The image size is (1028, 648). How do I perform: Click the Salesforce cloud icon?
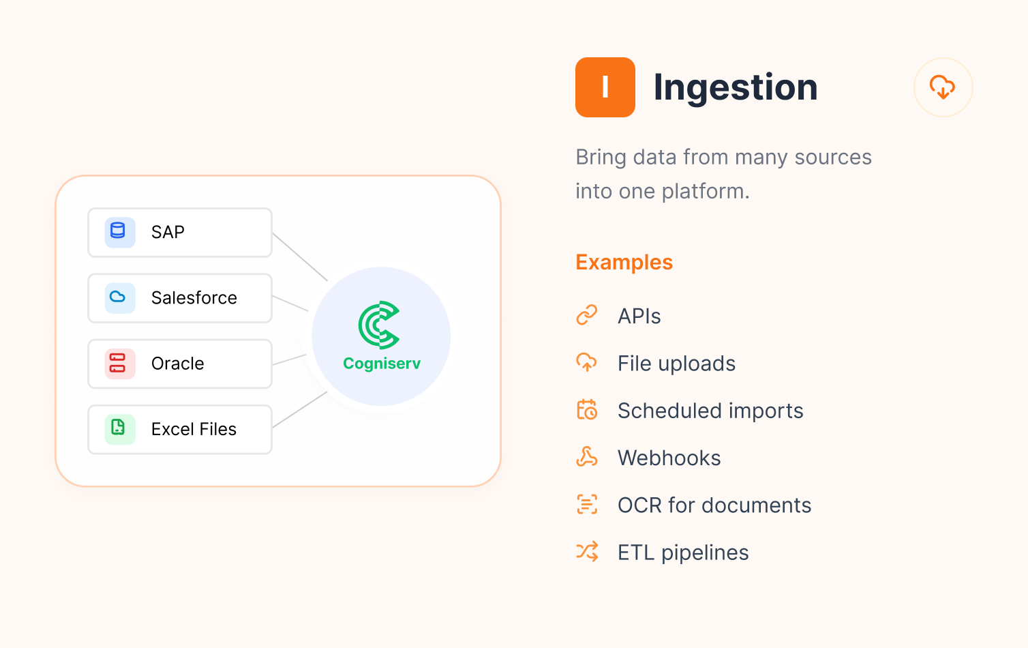point(119,298)
